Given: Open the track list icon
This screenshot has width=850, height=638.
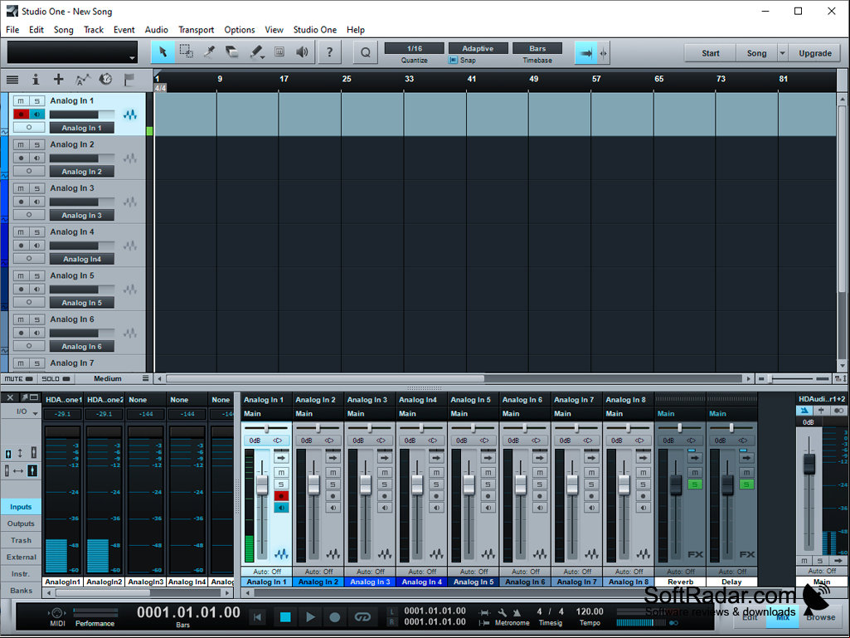Looking at the screenshot, I should (12, 80).
